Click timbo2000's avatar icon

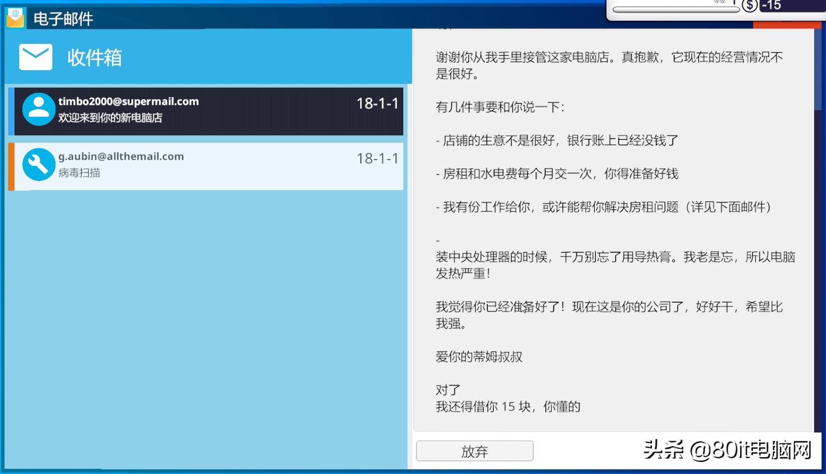tap(38, 109)
